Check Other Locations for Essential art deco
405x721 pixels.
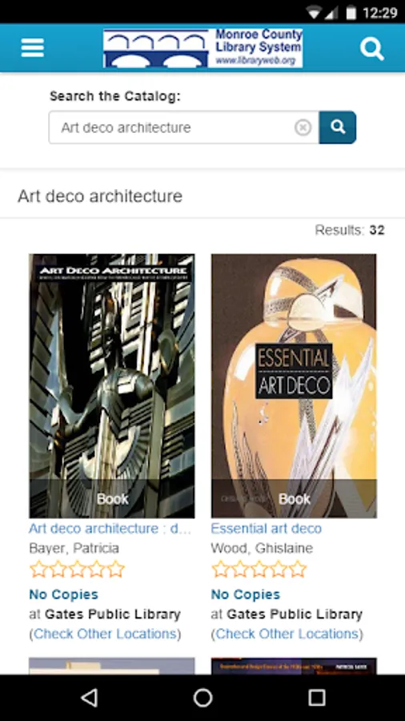tap(287, 634)
